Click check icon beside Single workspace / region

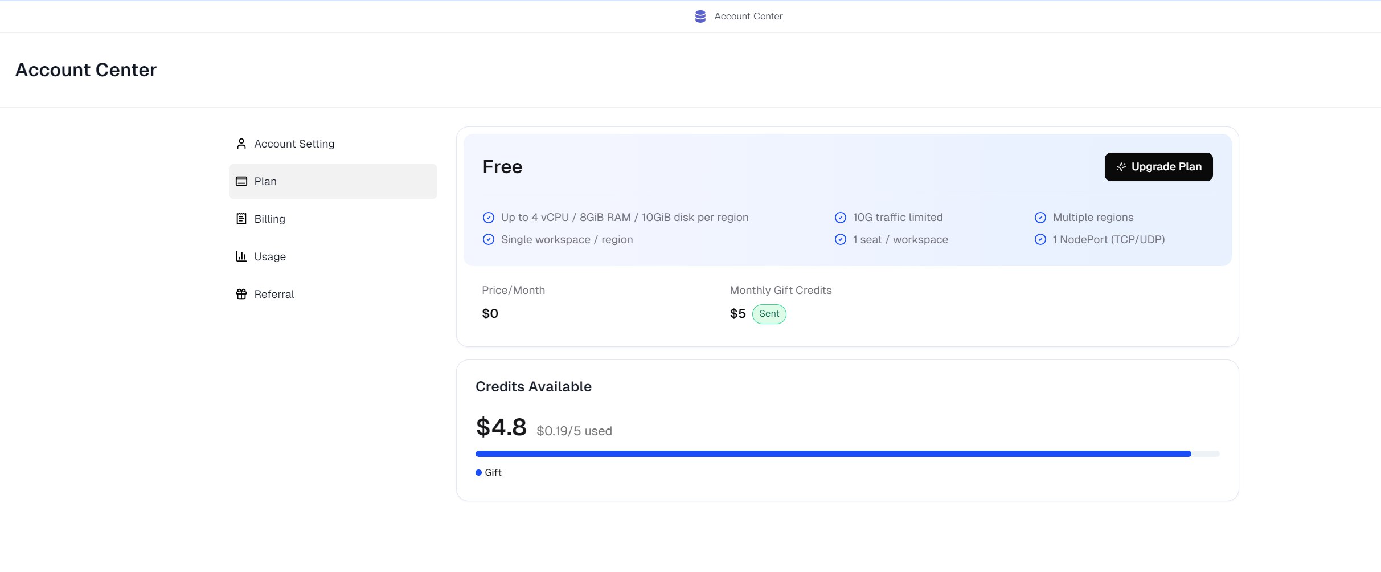coord(489,240)
